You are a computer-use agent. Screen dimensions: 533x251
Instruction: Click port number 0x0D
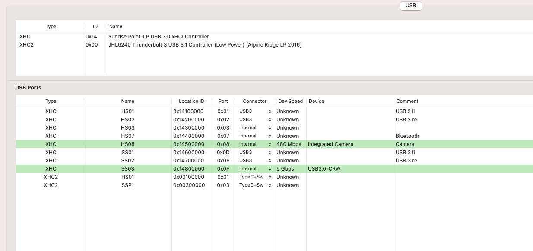(223, 153)
